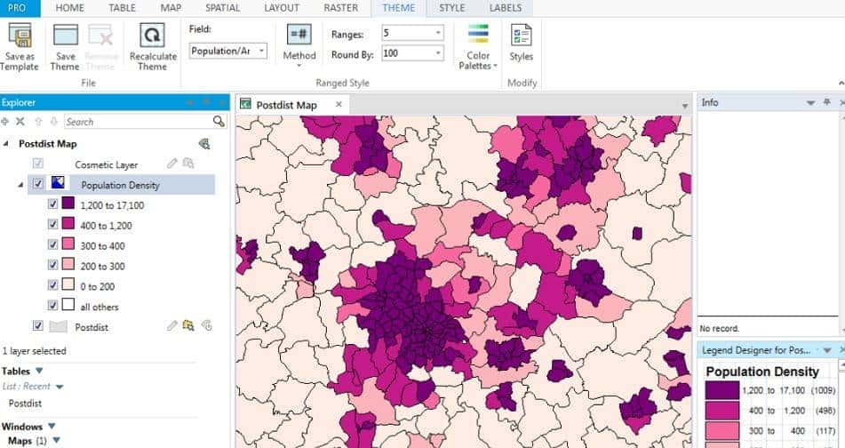Click the Population Density theme layer icon

(x=58, y=184)
